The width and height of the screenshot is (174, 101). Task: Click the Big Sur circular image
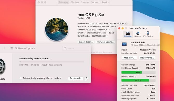[57, 29]
